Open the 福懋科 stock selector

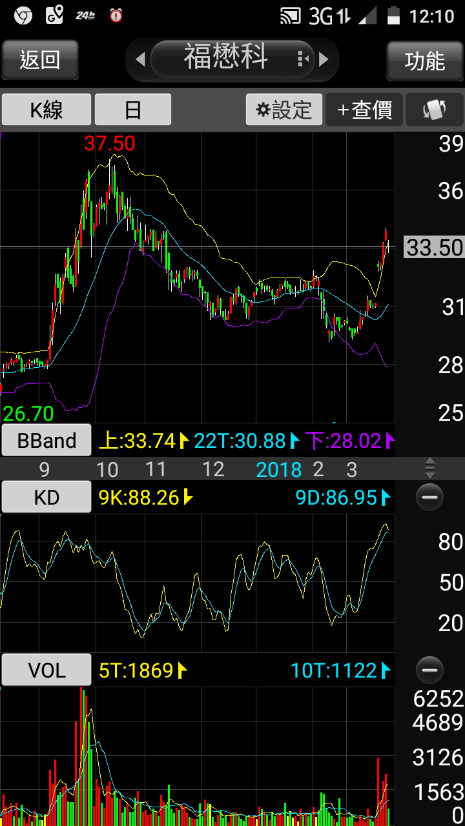[232, 59]
